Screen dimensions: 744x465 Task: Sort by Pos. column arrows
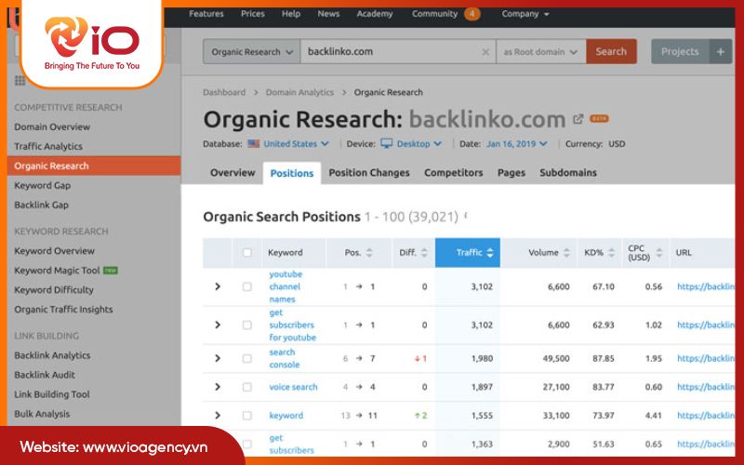(x=369, y=253)
